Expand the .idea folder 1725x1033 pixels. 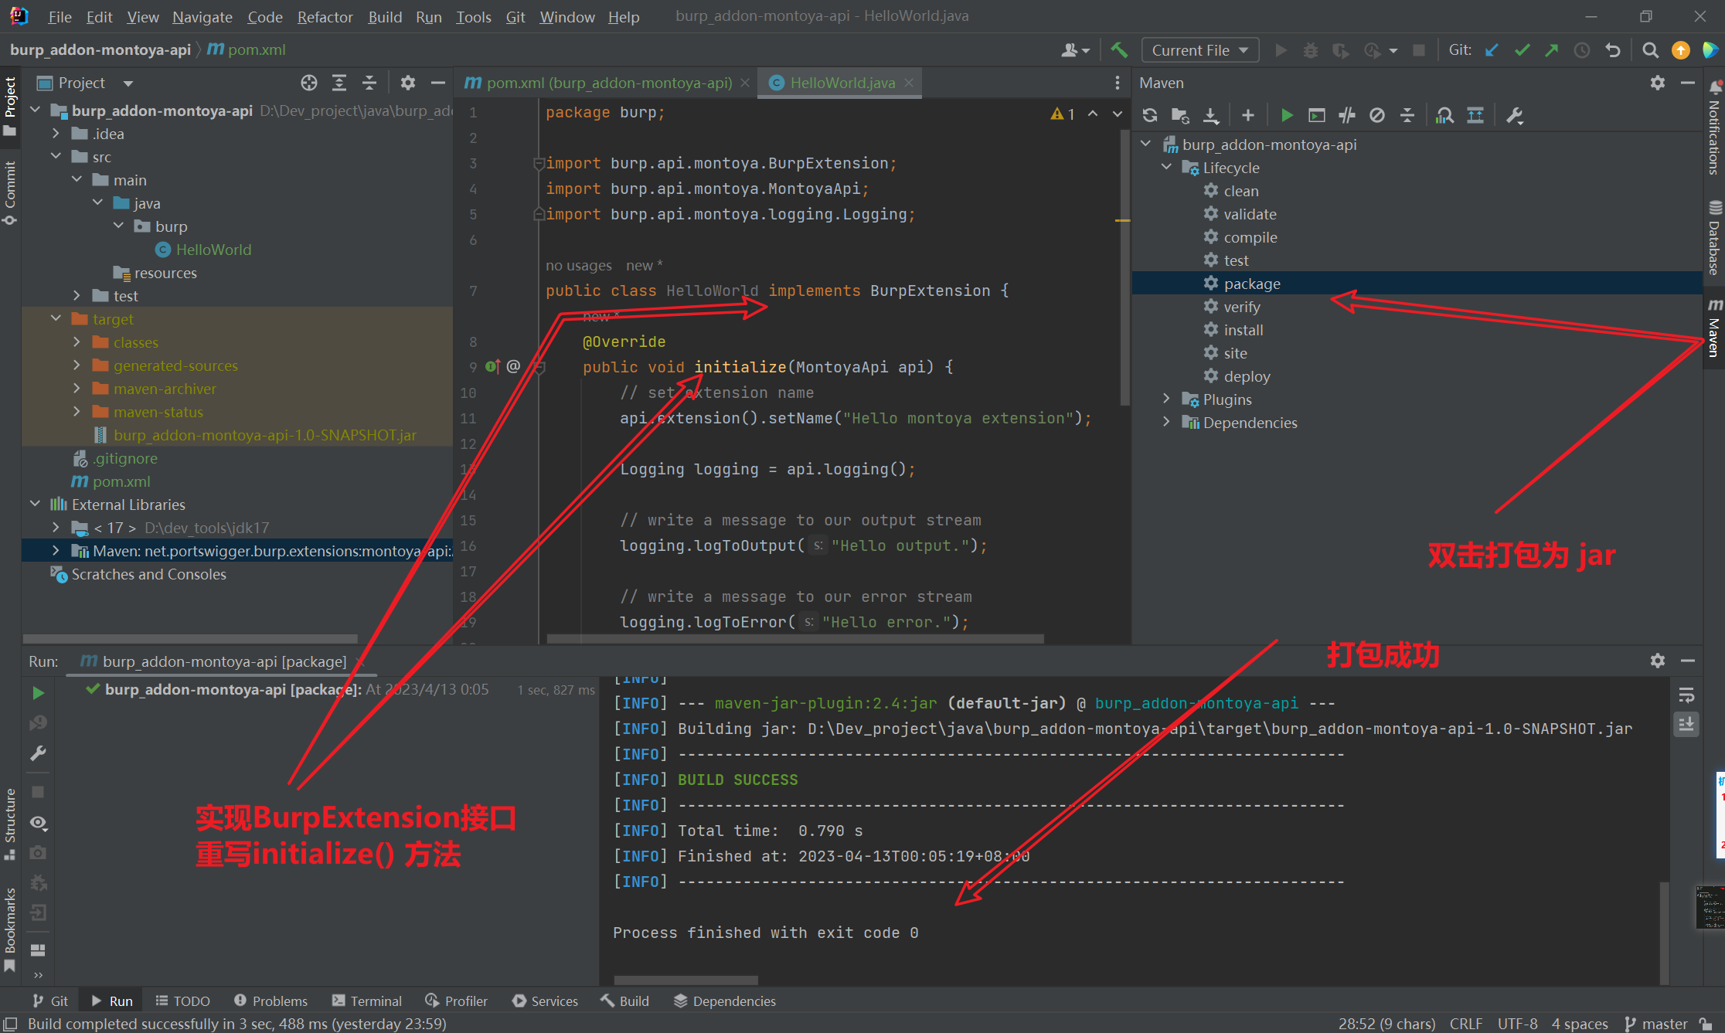56,133
